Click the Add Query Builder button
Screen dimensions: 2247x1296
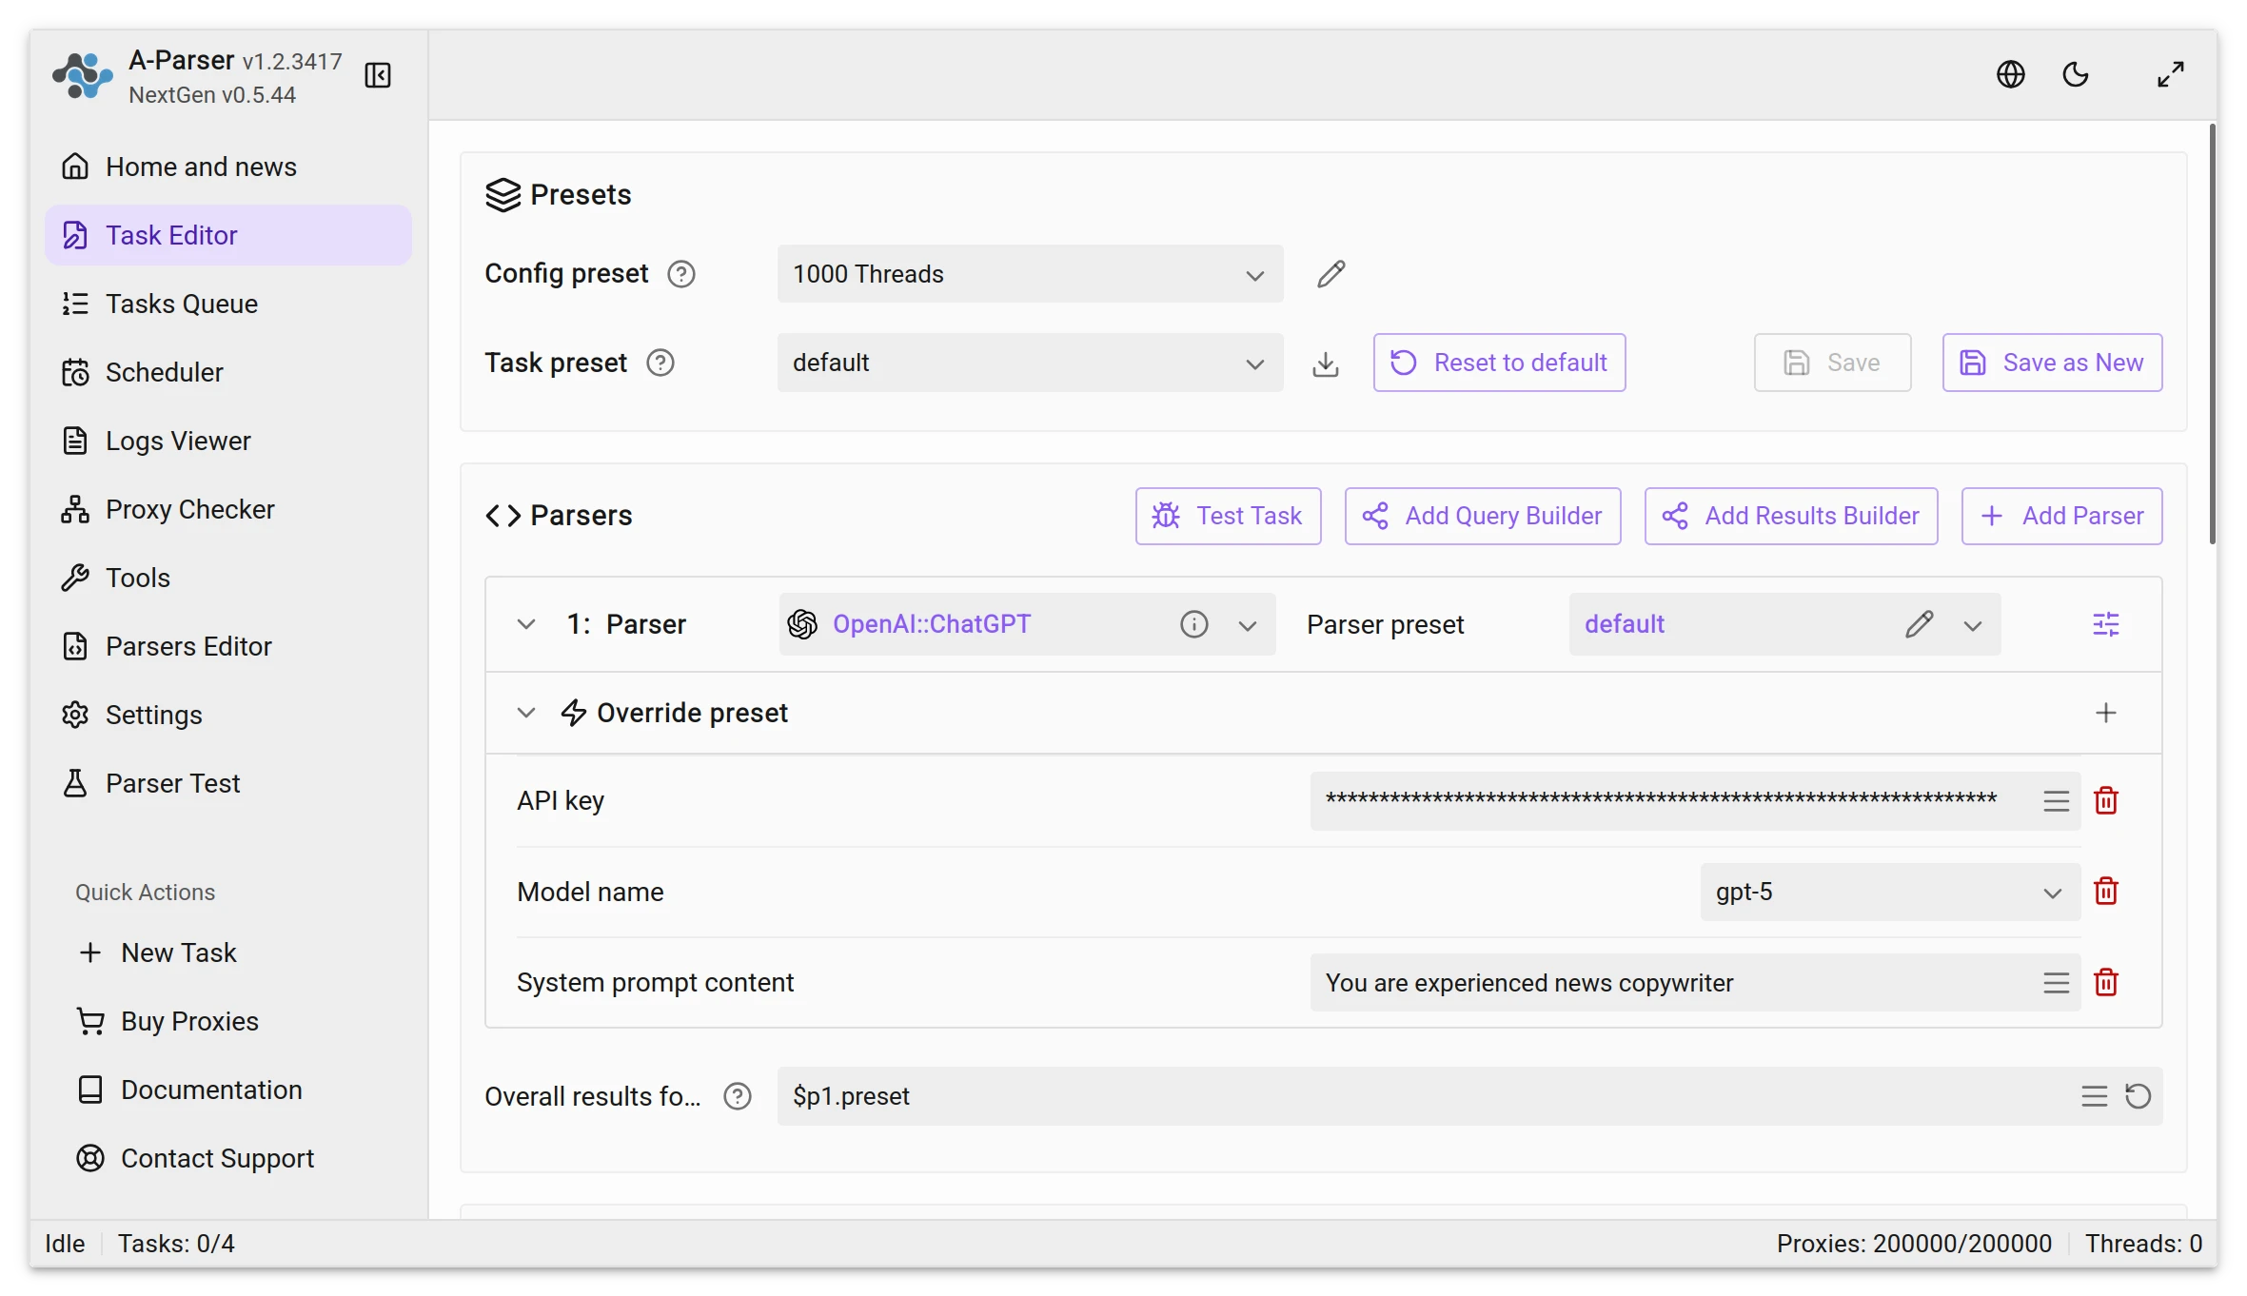1483,516
